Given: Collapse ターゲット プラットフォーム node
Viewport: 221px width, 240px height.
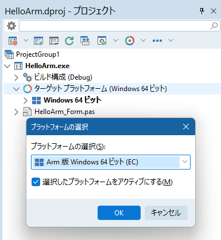Looking at the screenshot, I should click(x=17, y=89).
